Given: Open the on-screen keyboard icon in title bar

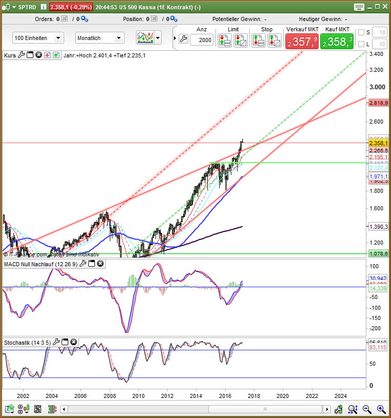Looking at the screenshot, I should (359, 7).
